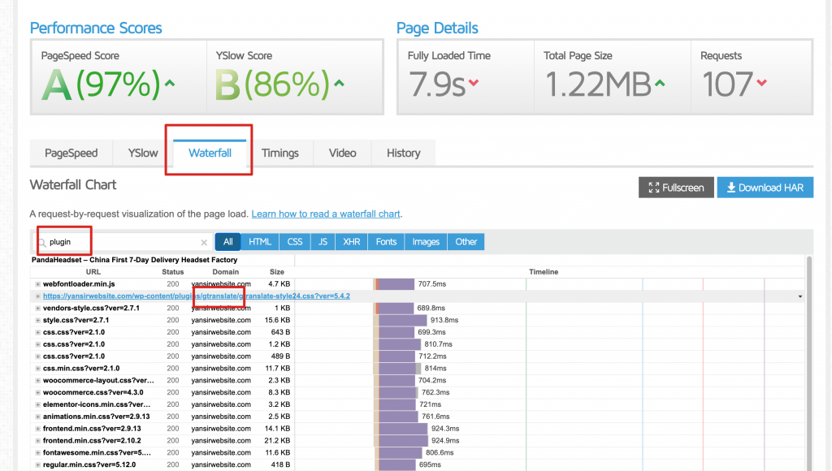The image size is (832, 471).
Task: Click the magnifier icon in search box
Action: [x=41, y=242]
